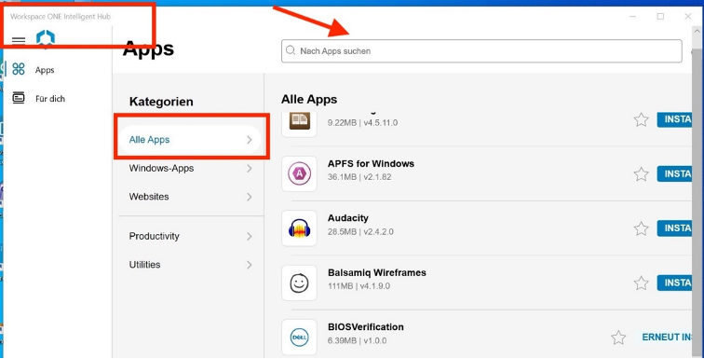Open the Balsamiq Wireframes title

377,272
